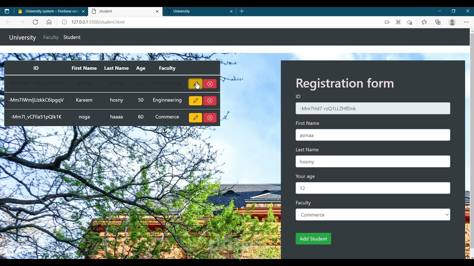This screenshot has height=266, width=474.
Task: Go to browser home page
Action: (x=49, y=22)
